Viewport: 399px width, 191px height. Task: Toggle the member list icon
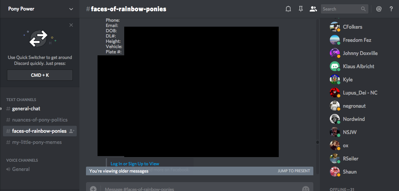(x=313, y=9)
